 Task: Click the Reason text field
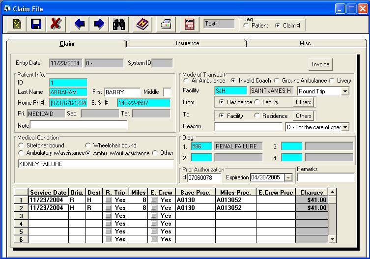248,126
